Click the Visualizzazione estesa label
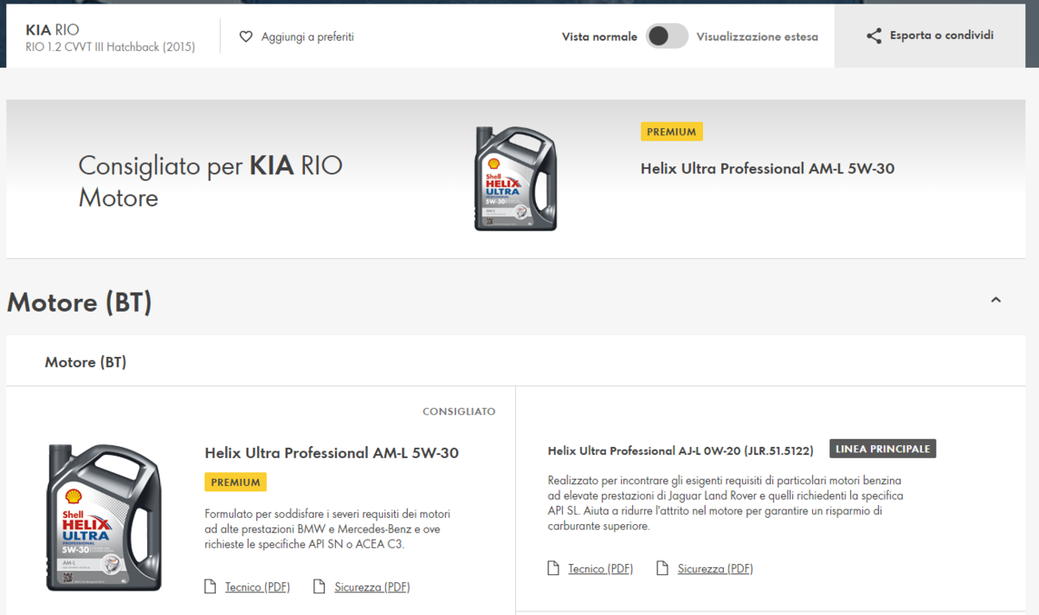 pyautogui.click(x=758, y=36)
